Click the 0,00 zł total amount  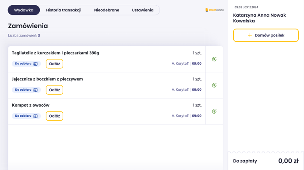[288, 161]
